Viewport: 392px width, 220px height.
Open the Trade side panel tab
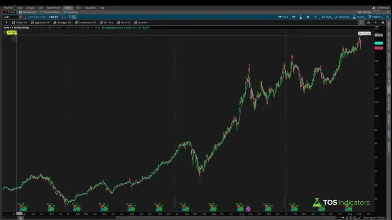(389, 25)
